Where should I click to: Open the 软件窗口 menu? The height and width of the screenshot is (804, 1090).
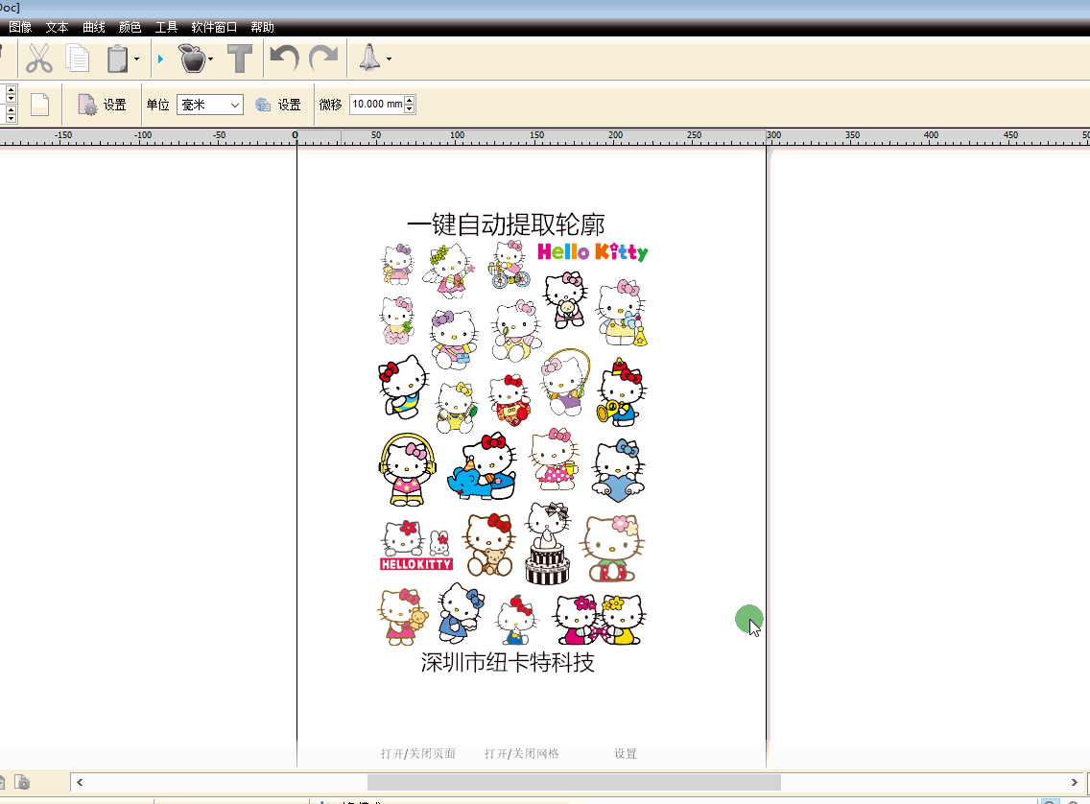tap(214, 27)
